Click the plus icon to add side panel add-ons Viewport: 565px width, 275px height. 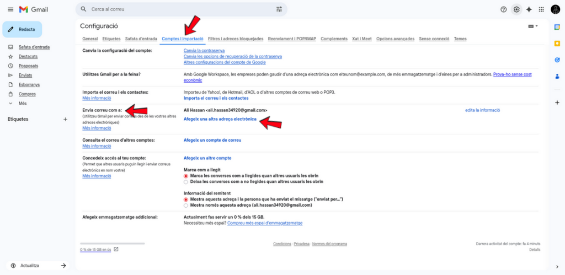(x=557, y=103)
